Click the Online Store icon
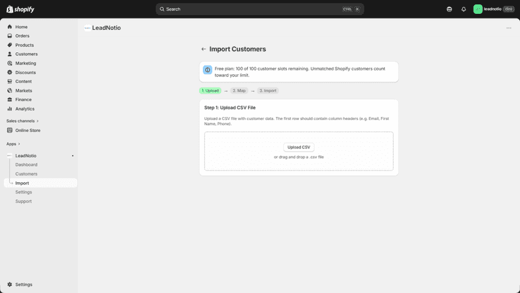Image resolution: width=520 pixels, height=293 pixels. [x=9, y=130]
